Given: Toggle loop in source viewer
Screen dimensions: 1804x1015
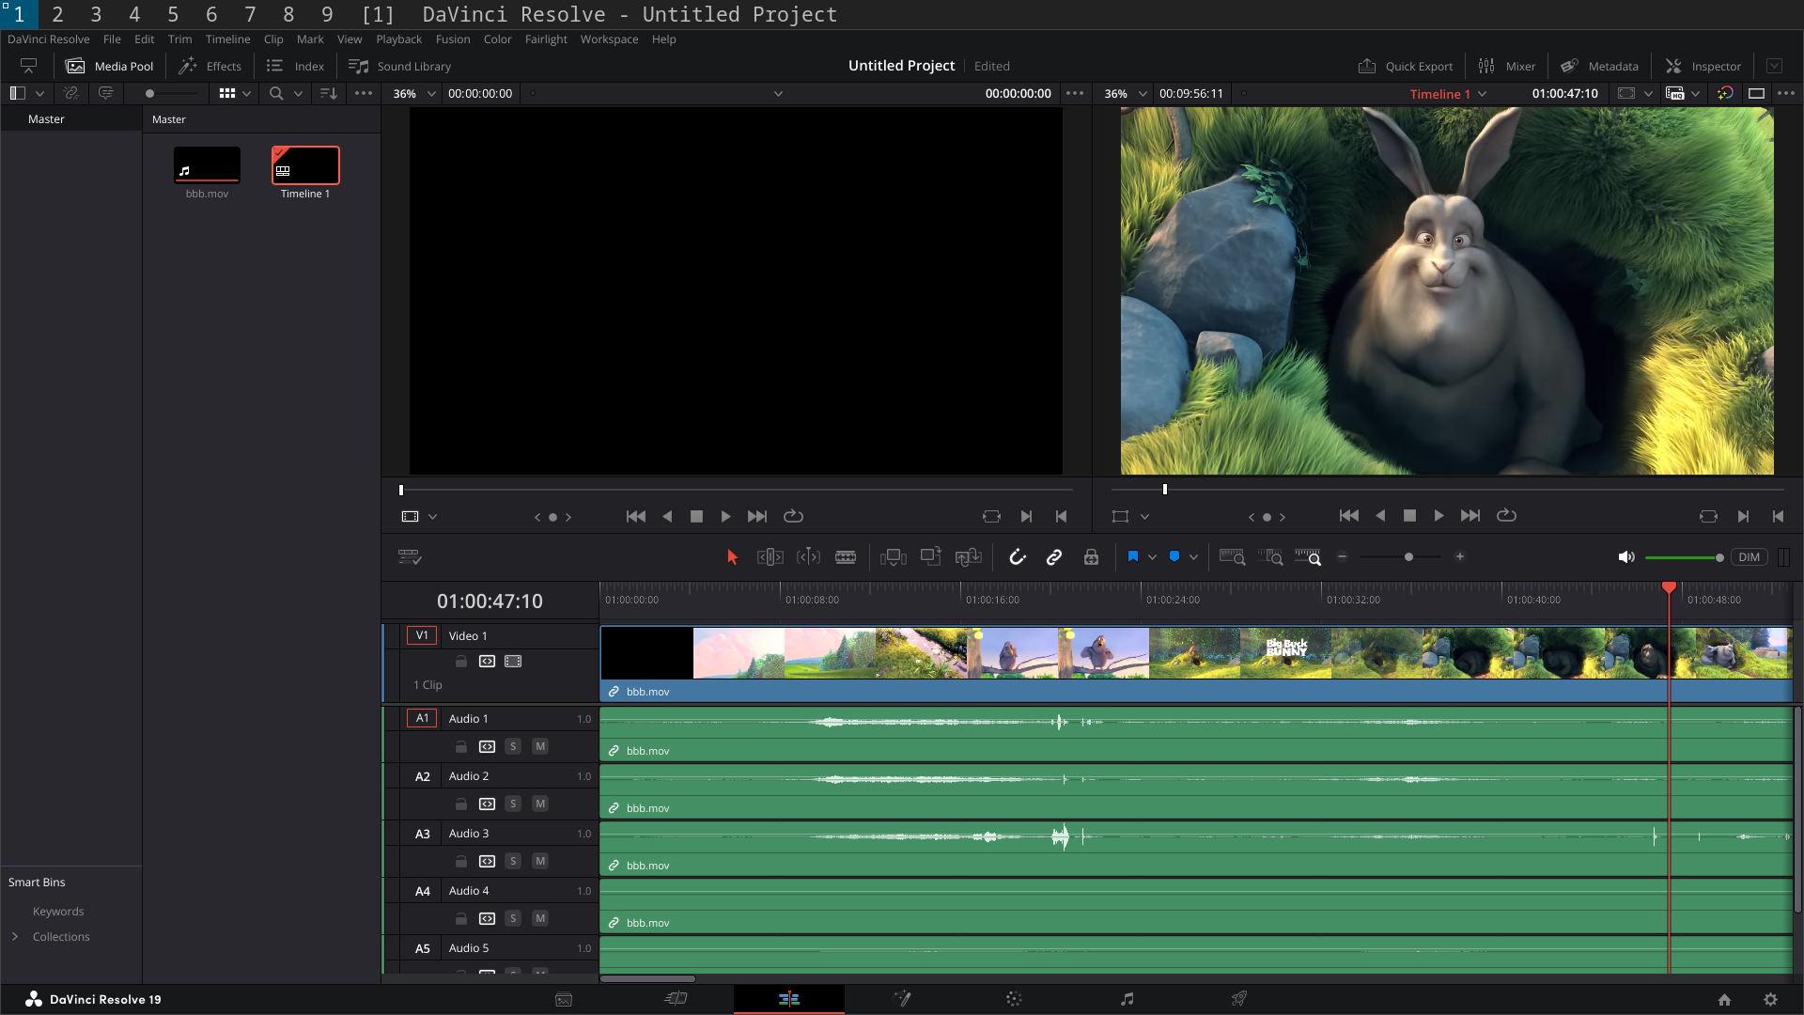Looking at the screenshot, I should 793,516.
